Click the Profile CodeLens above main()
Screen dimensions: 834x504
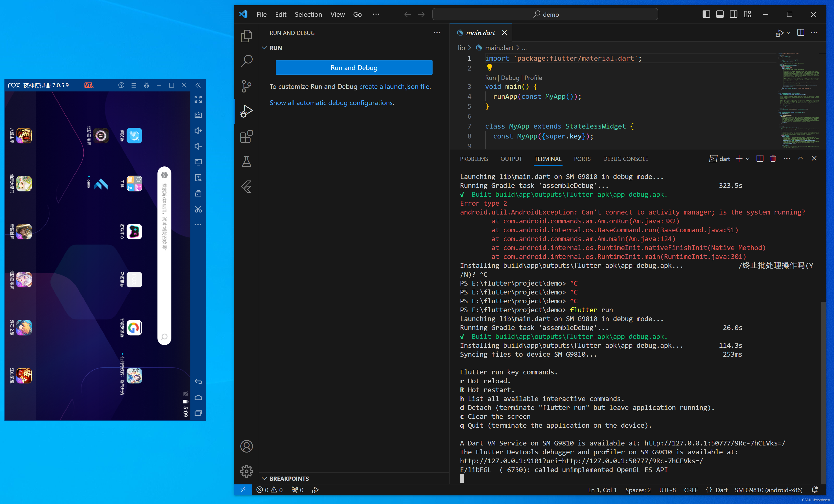(x=533, y=78)
